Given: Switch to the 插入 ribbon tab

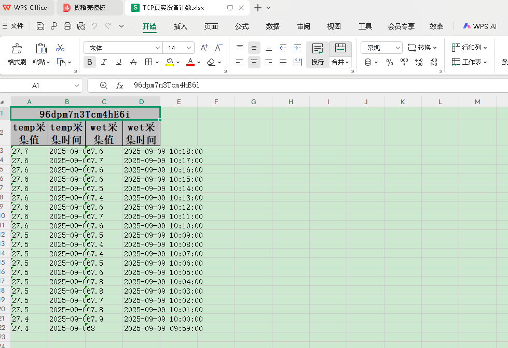Looking at the screenshot, I should pyautogui.click(x=181, y=26).
